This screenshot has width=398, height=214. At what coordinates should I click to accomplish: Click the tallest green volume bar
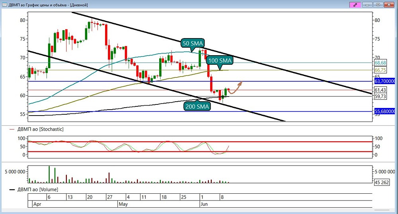pos(49,174)
